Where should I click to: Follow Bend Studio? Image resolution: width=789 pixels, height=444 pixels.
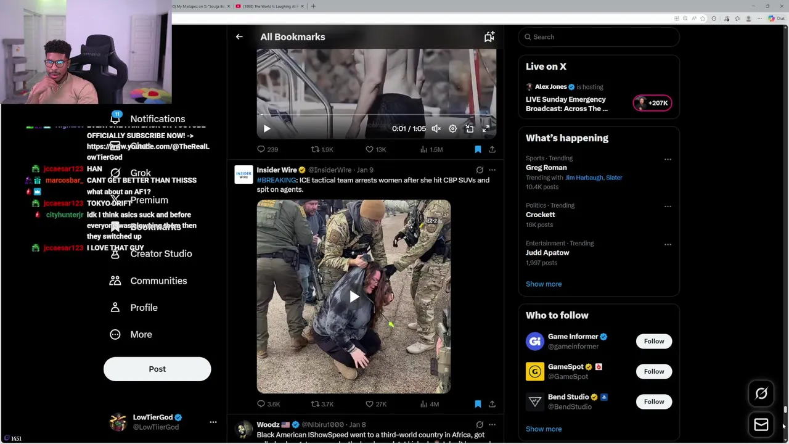tap(654, 401)
